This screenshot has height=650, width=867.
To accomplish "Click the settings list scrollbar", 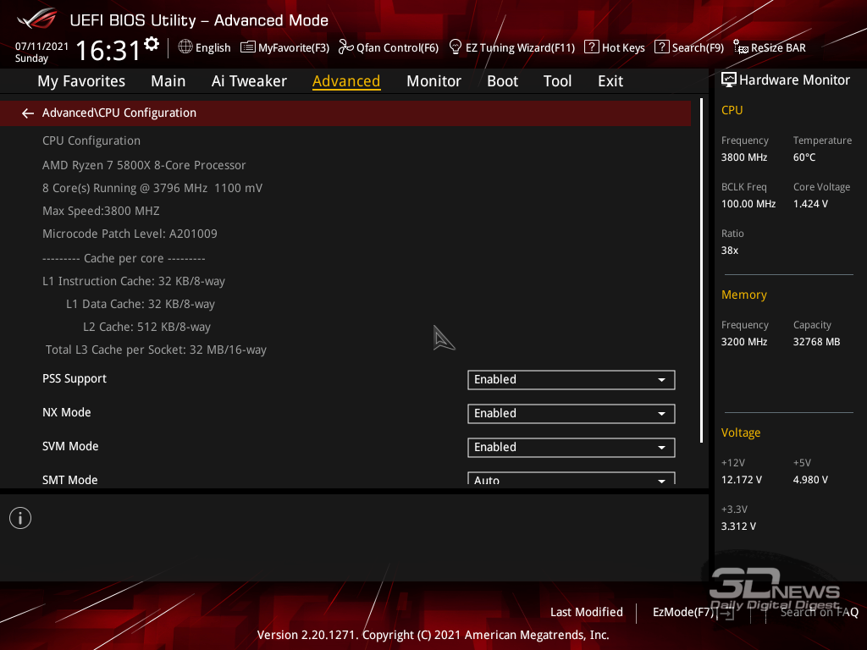I will [701, 271].
